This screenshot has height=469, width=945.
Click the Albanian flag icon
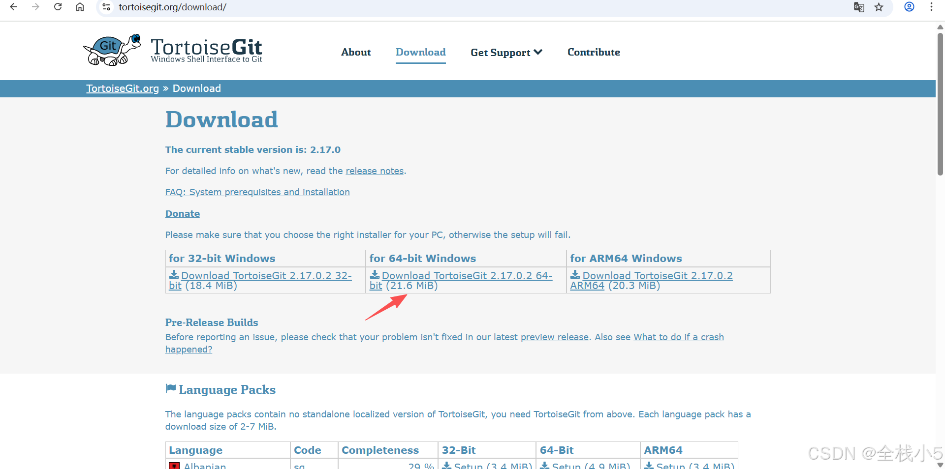pyautogui.click(x=174, y=465)
